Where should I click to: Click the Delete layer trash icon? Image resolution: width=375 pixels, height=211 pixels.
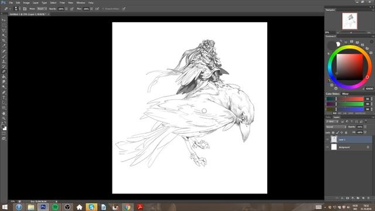coord(369,198)
